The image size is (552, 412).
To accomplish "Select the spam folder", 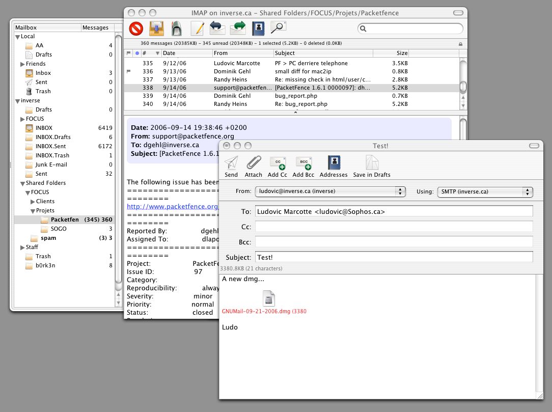I will click(48, 238).
